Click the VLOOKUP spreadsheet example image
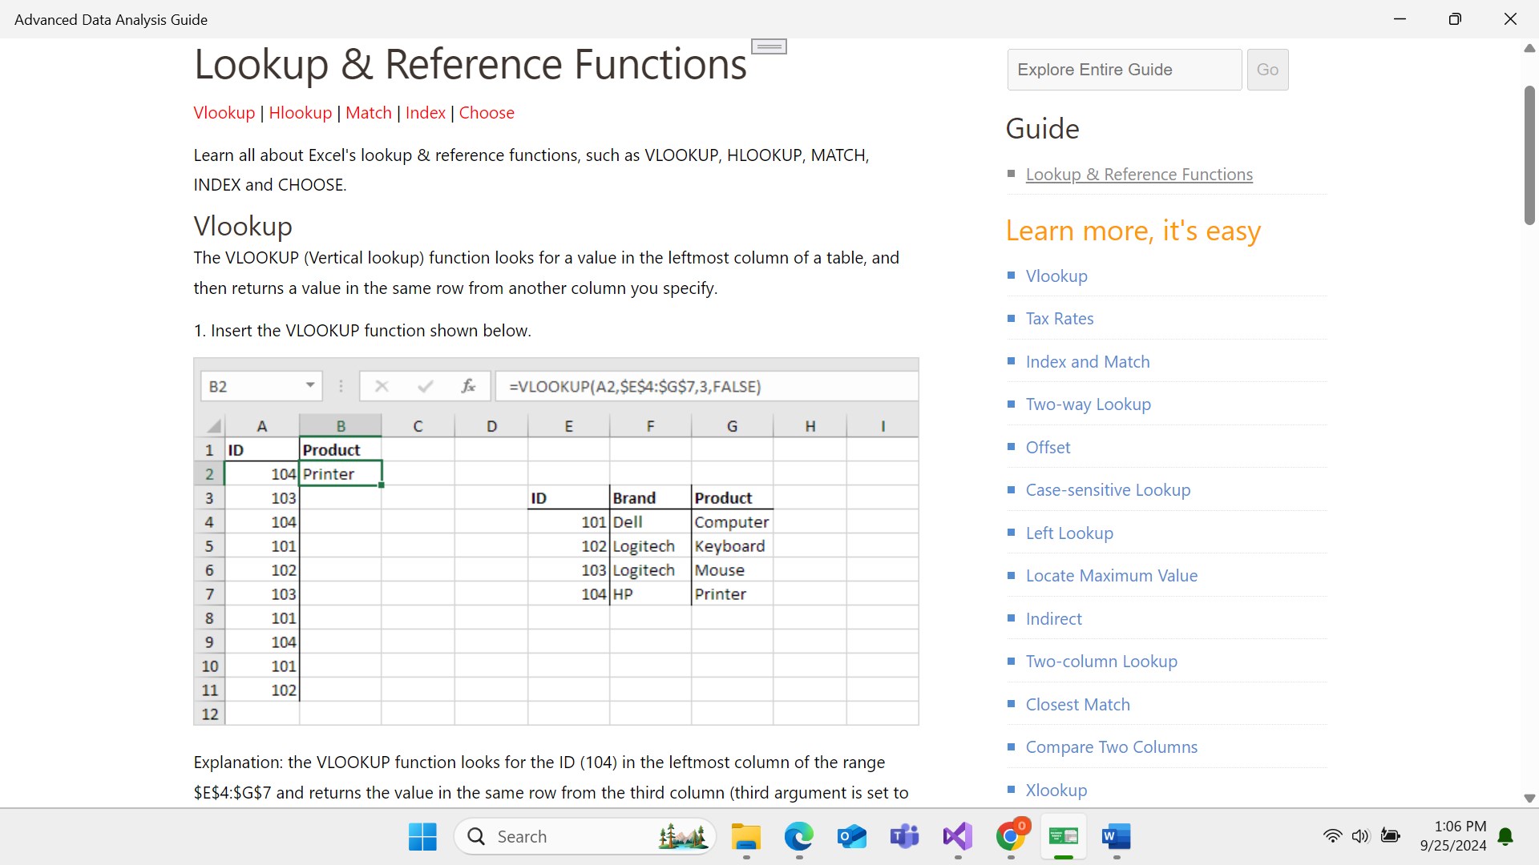 [x=555, y=541]
